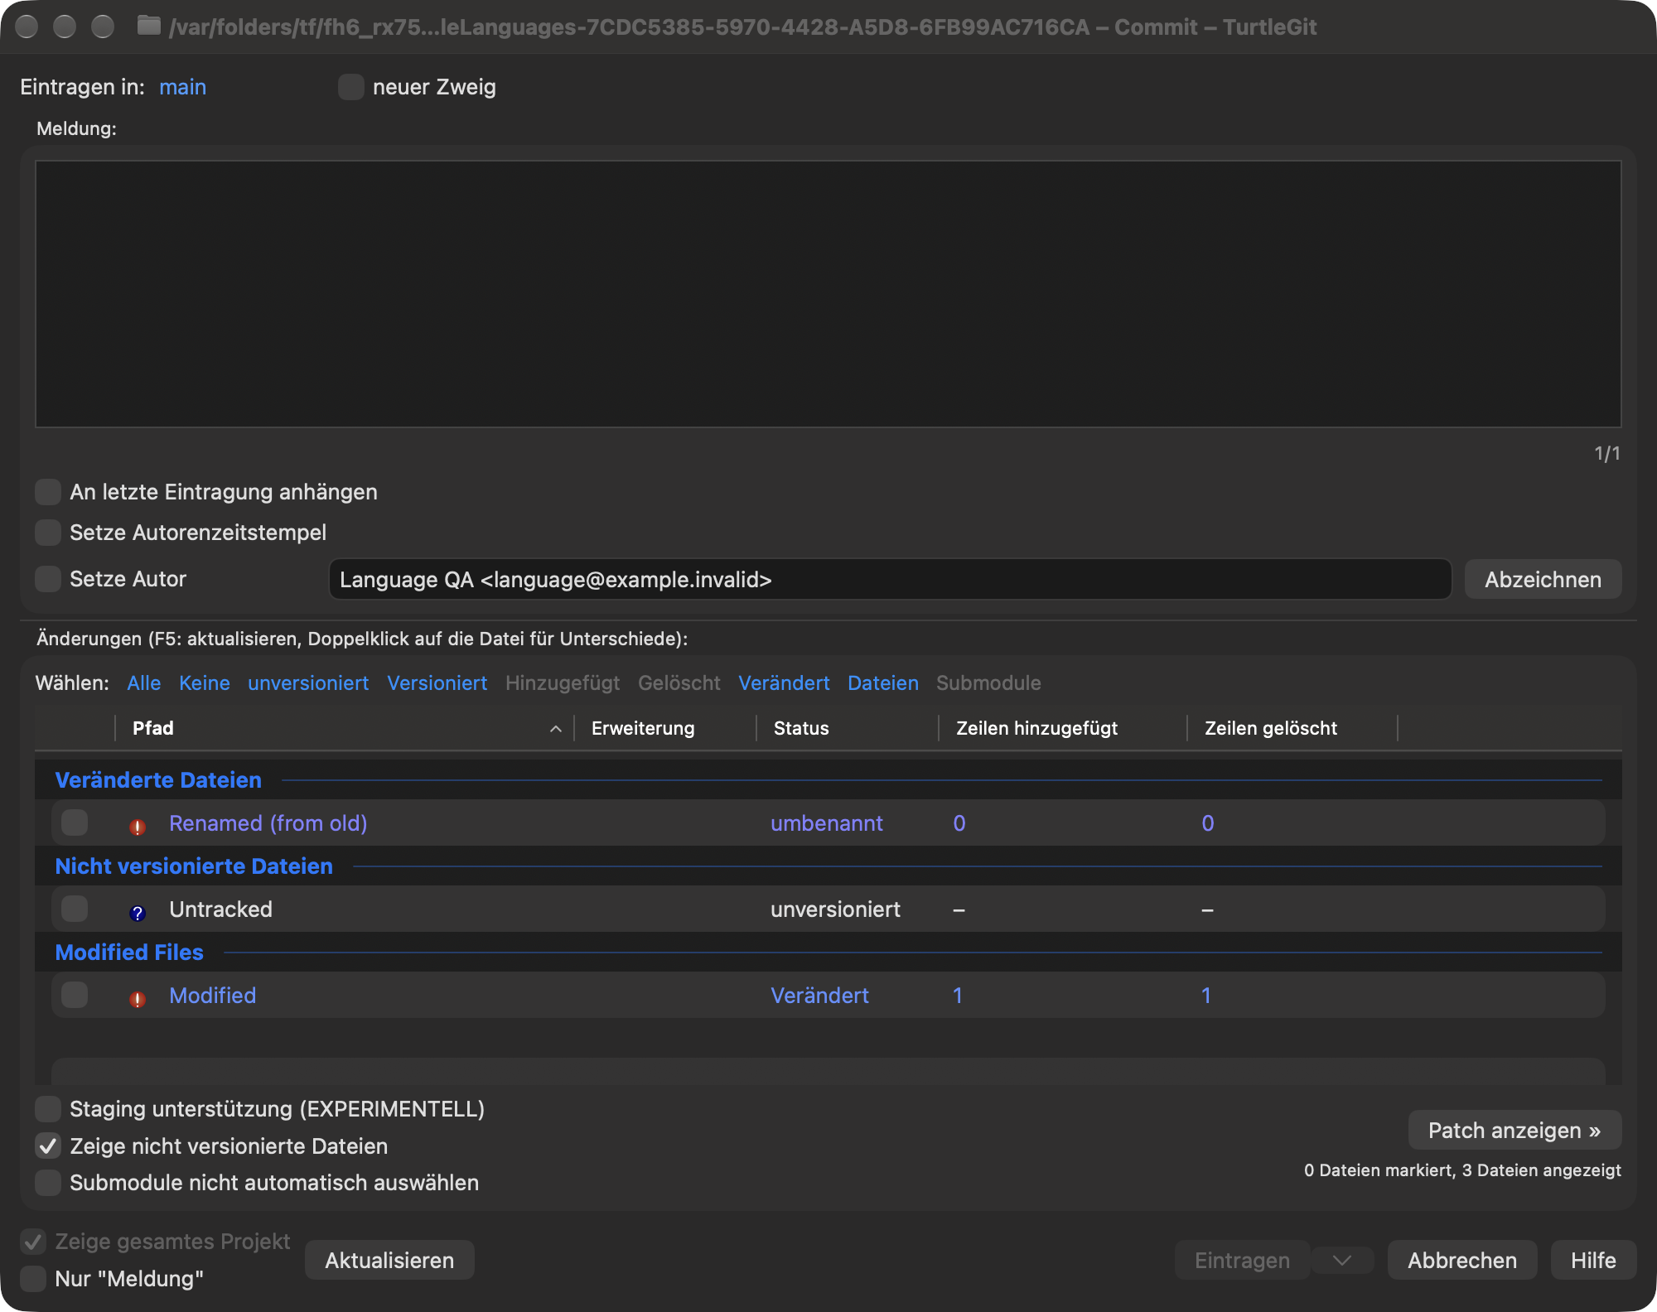Open Hilfe

[1593, 1260]
